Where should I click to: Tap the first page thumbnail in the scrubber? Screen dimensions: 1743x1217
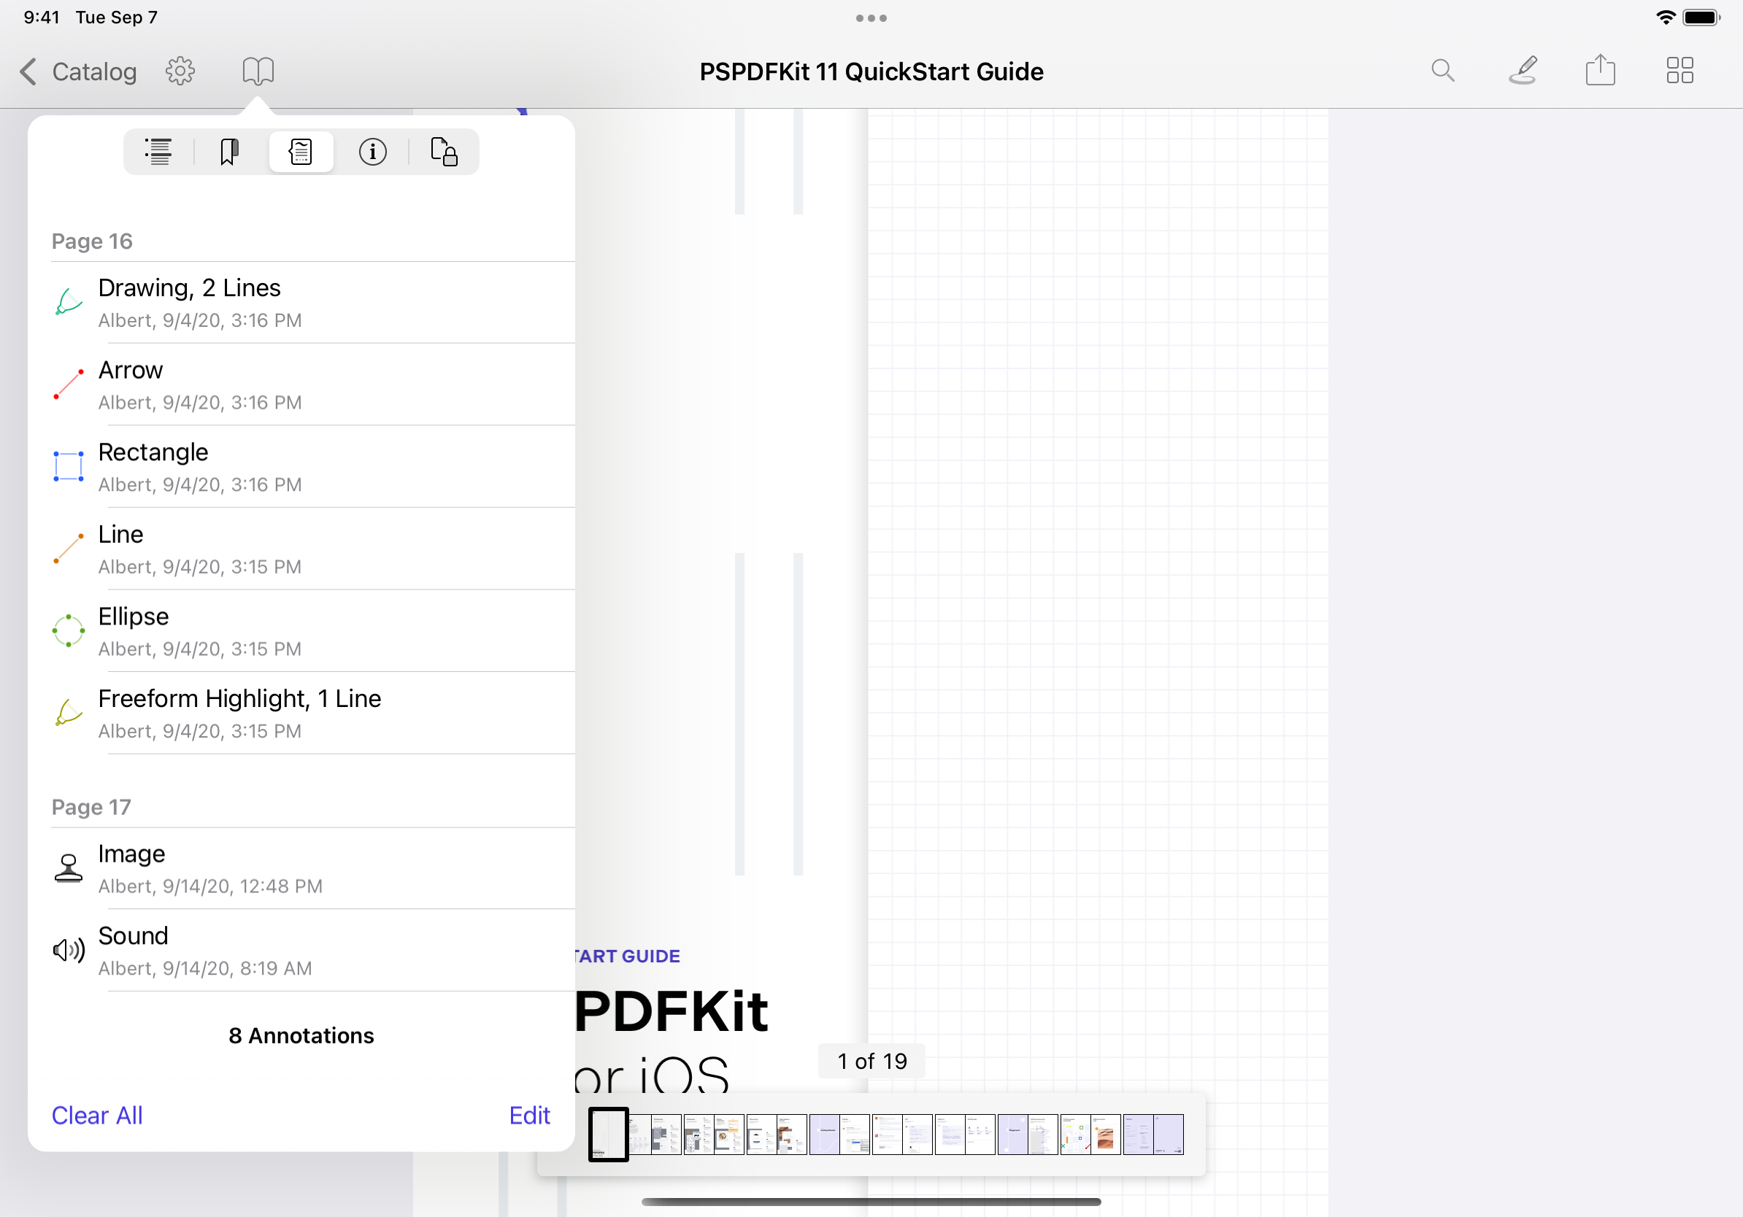(607, 1134)
